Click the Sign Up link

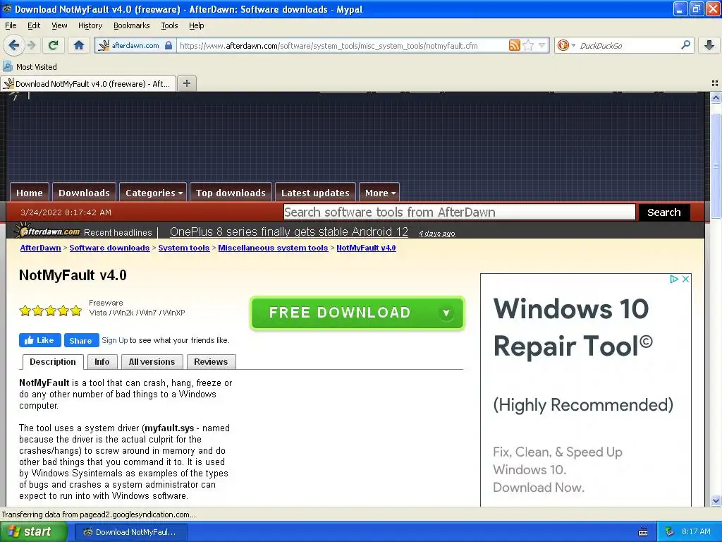point(115,340)
